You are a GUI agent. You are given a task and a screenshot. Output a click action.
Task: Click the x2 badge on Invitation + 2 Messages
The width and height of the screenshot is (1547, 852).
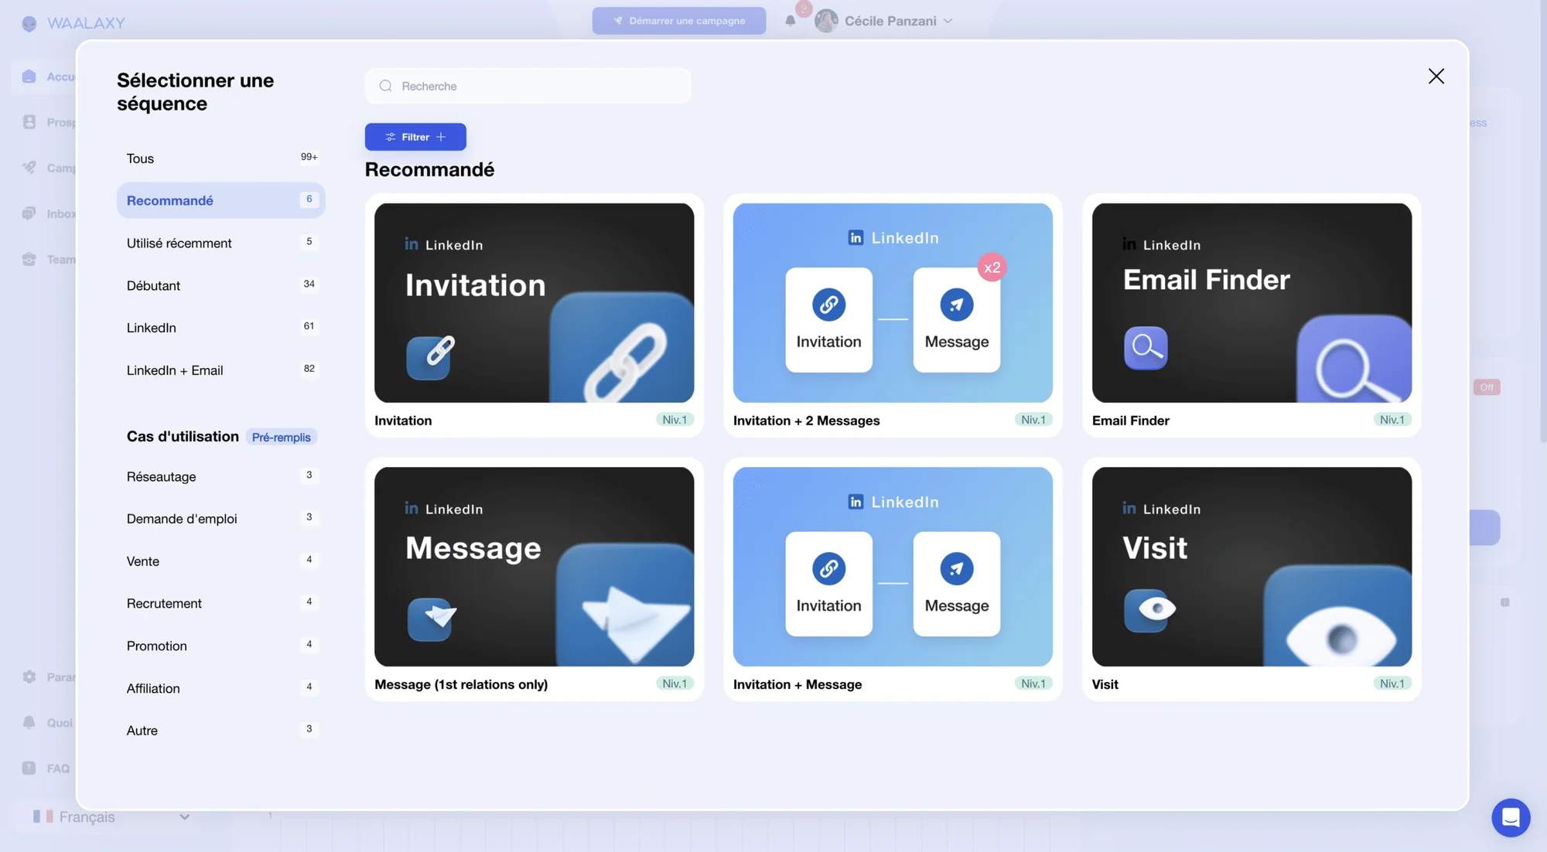pos(992,268)
